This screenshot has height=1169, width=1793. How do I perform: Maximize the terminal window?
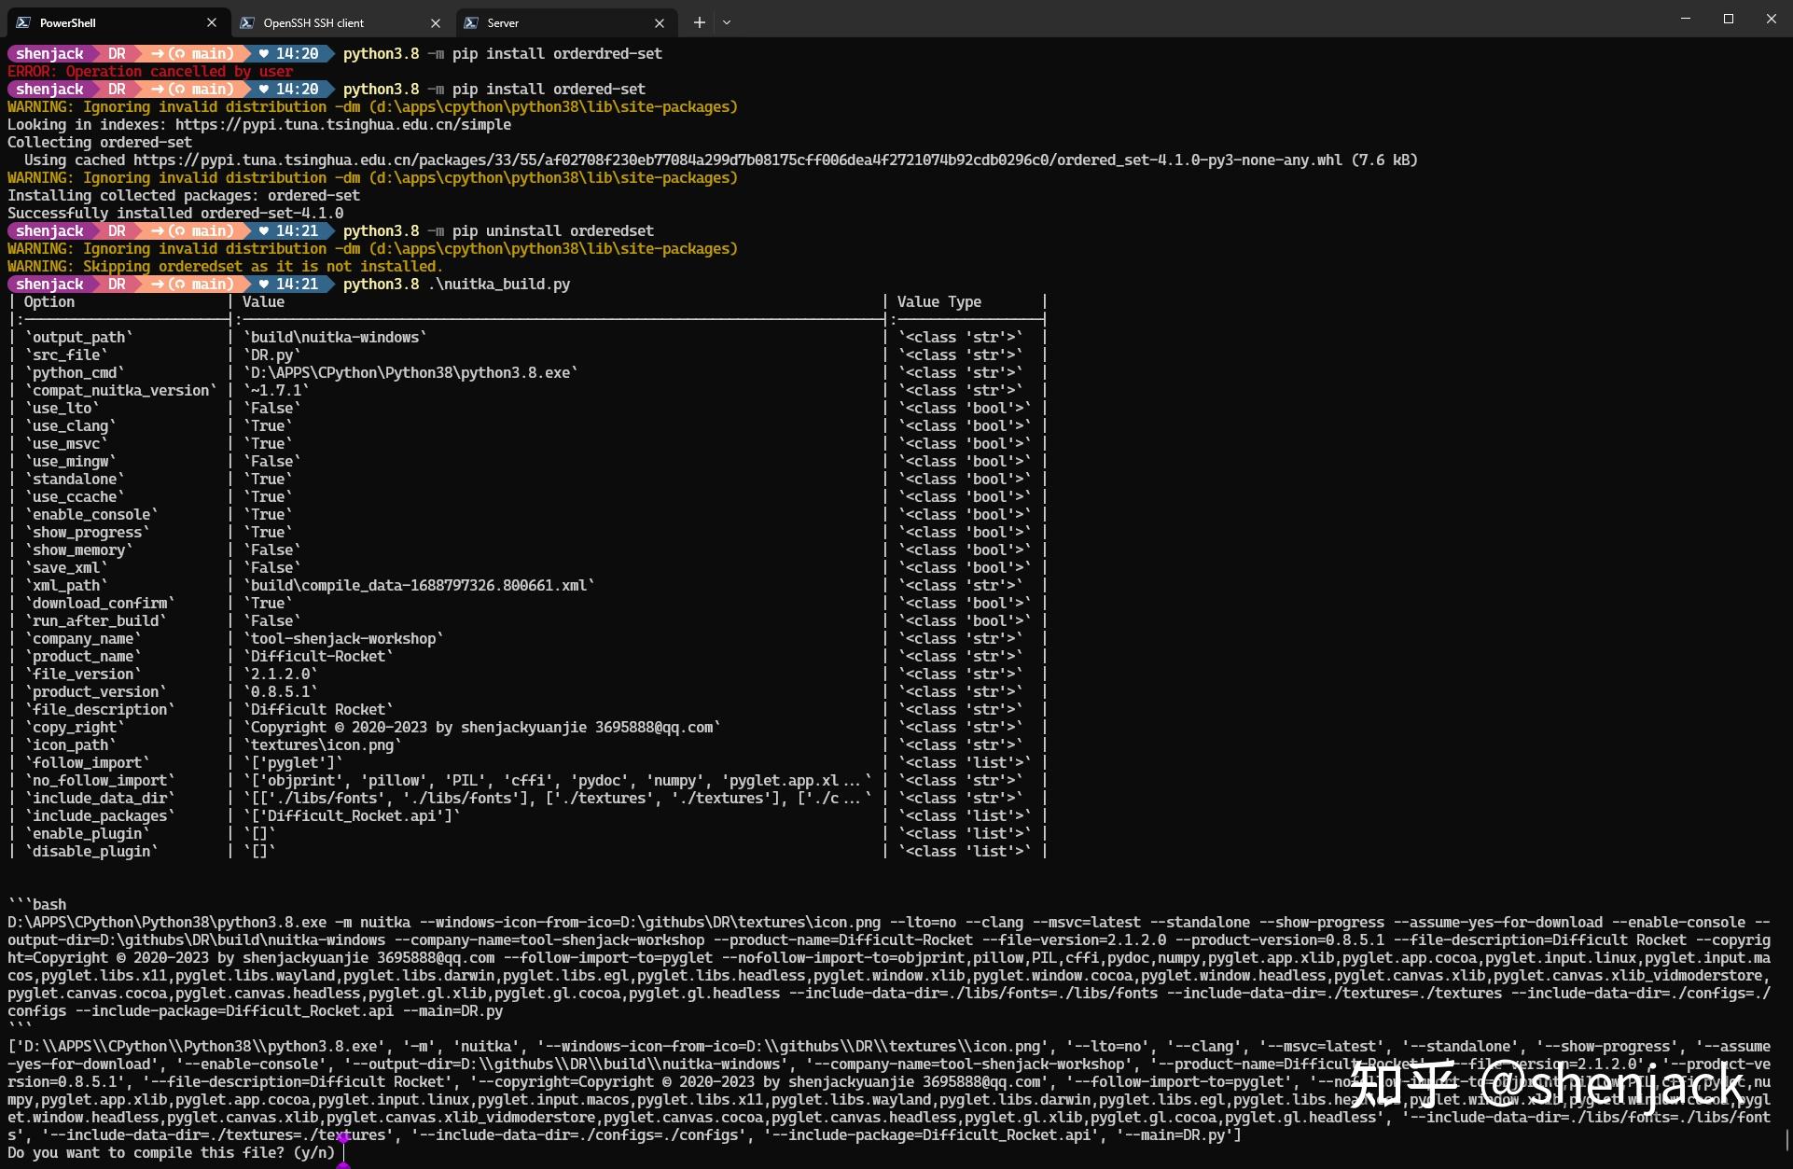1728,19
